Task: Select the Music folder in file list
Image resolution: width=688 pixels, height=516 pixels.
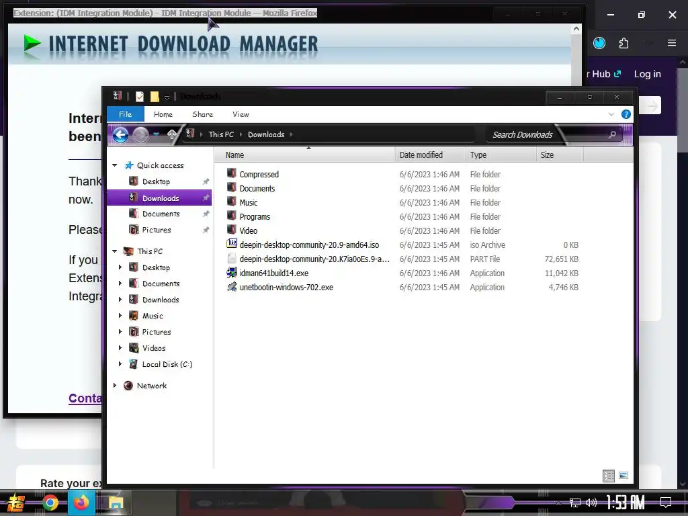Action: tap(242, 202)
